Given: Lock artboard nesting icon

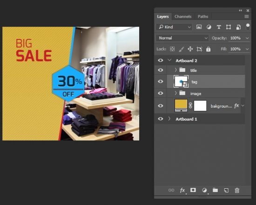Looking at the screenshot, I should click(199, 49).
